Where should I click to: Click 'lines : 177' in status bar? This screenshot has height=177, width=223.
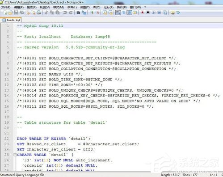[x=190, y=175]
